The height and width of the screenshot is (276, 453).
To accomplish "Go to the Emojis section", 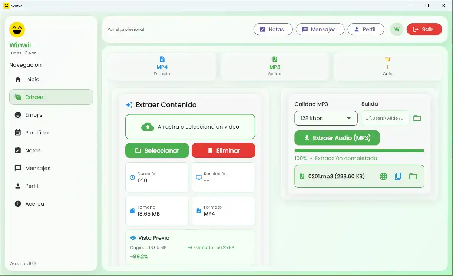I will click(51, 115).
